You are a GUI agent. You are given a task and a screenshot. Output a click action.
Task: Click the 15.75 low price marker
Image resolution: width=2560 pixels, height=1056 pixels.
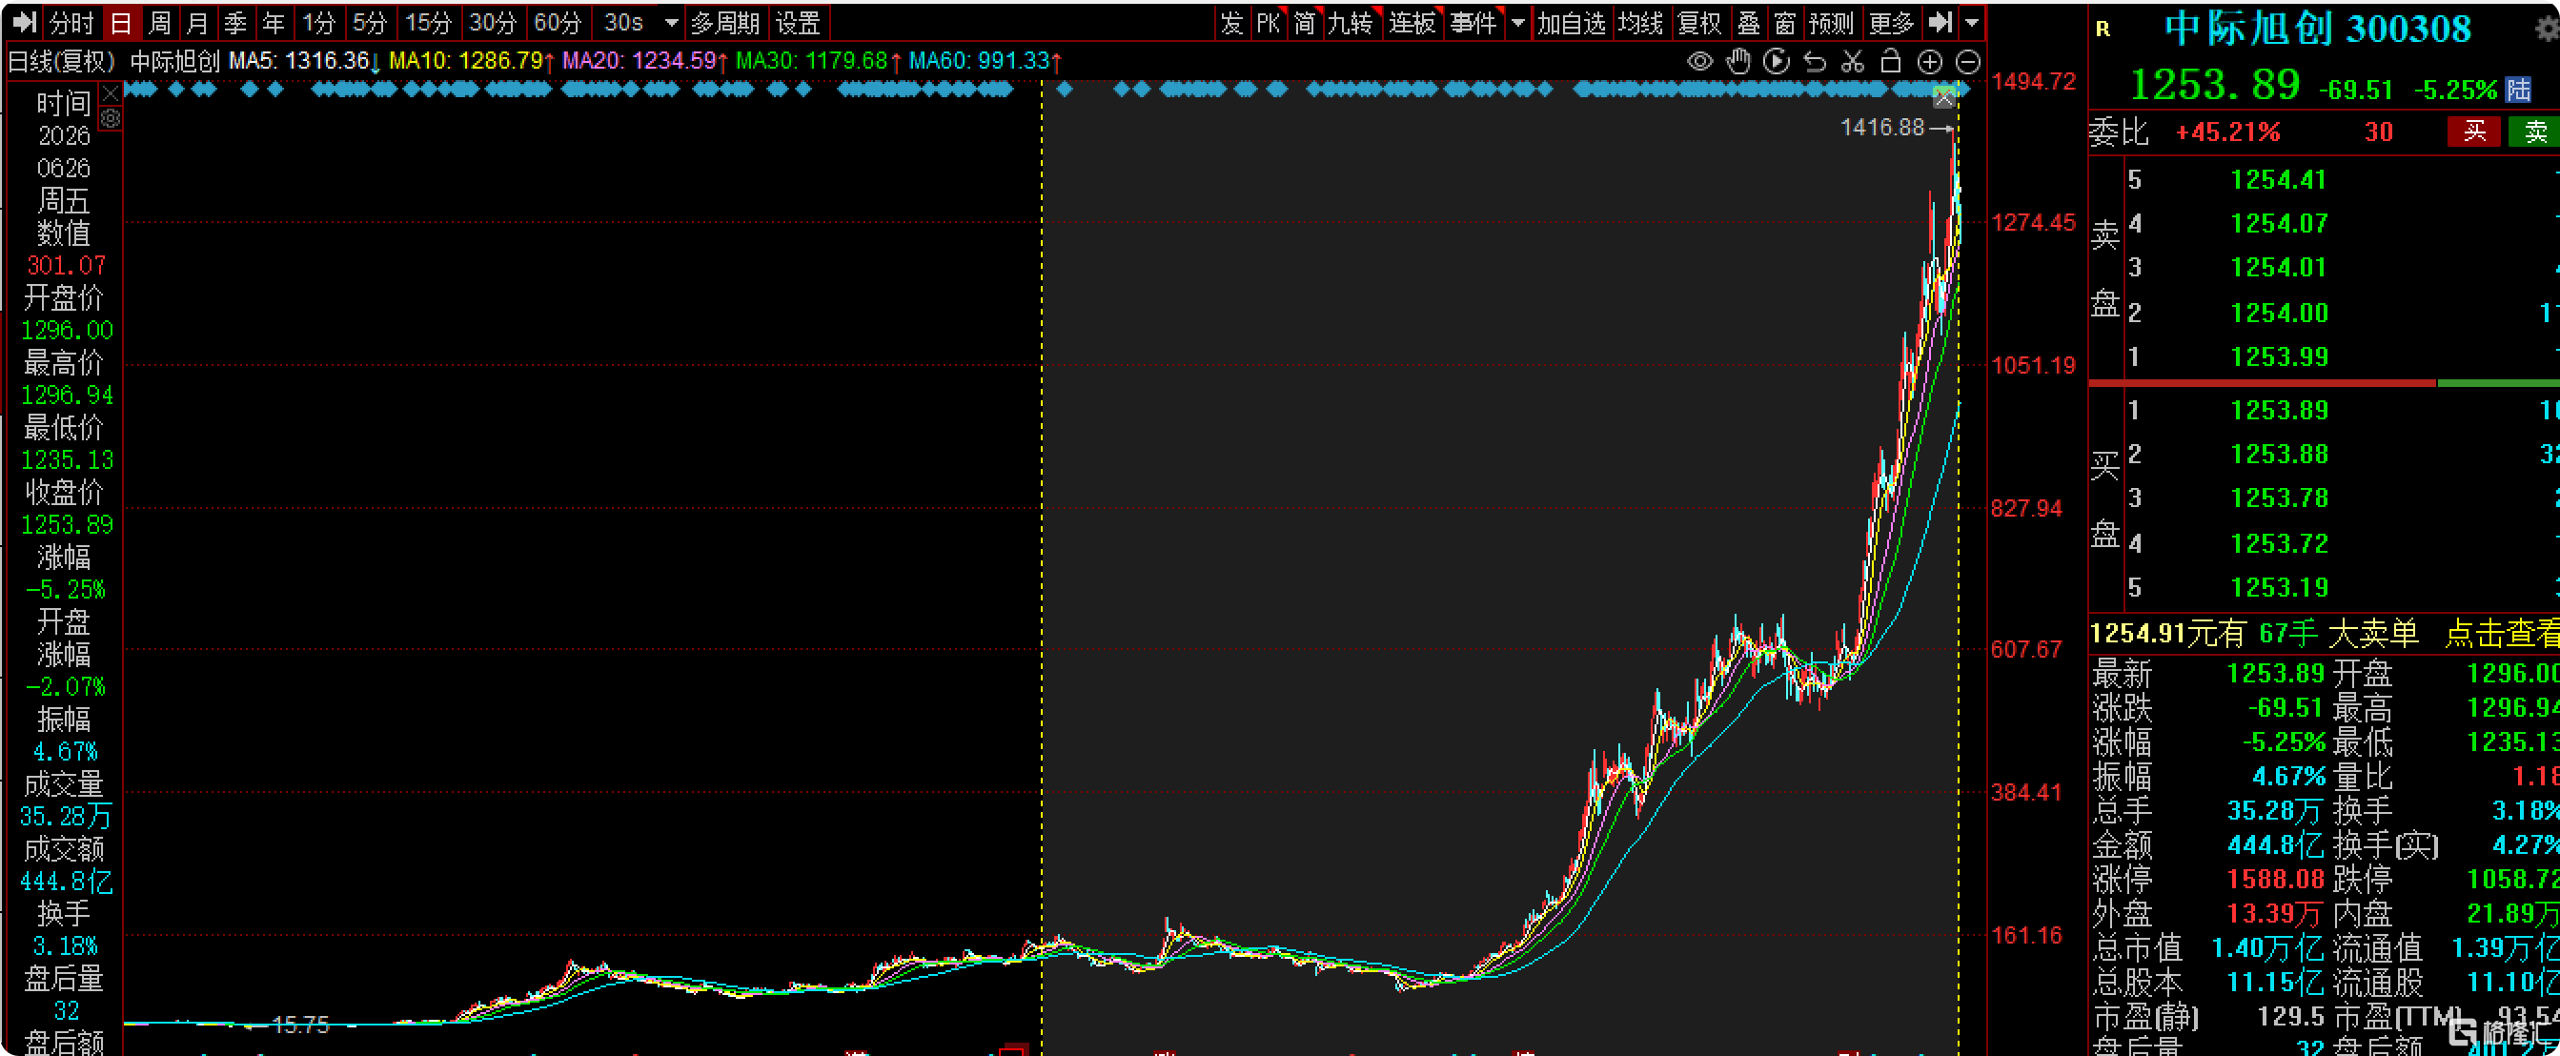click(x=300, y=1025)
